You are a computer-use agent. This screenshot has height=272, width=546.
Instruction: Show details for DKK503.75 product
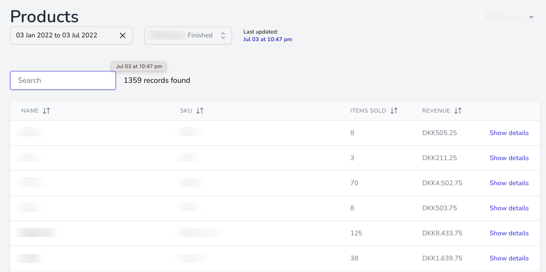(509, 208)
